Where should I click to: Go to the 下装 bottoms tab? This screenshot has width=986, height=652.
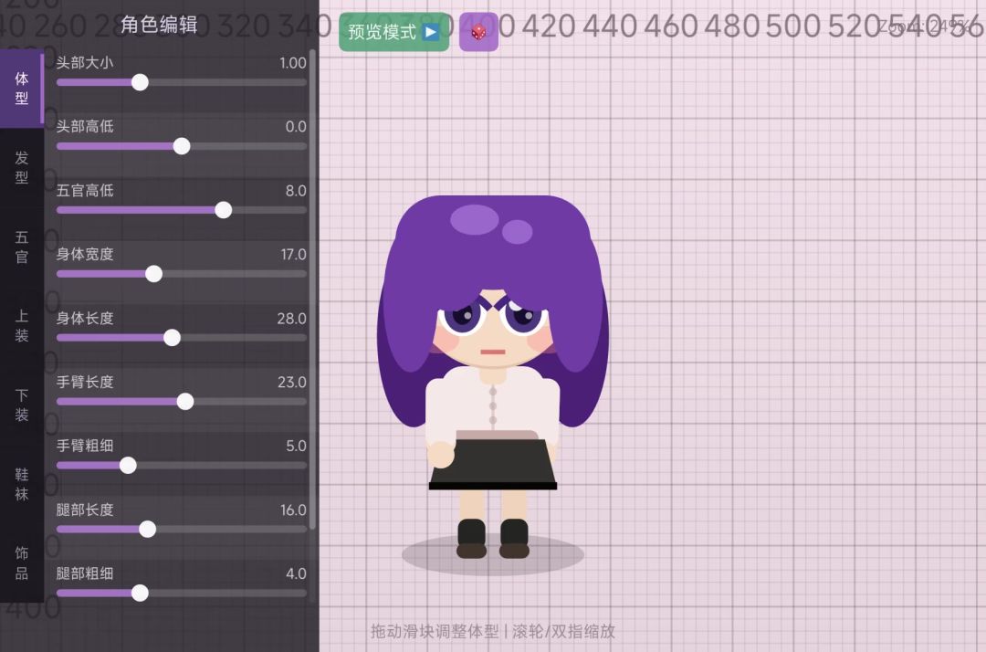tap(22, 405)
